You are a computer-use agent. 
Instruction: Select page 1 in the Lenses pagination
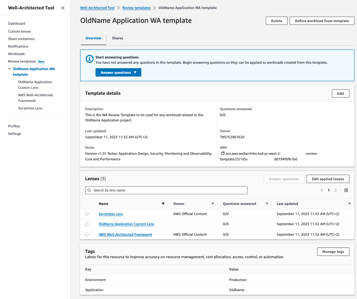[328, 190]
